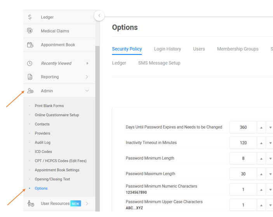The image size is (273, 217).
Task: Click the maximum length field showing 30
Action: (x=243, y=174)
